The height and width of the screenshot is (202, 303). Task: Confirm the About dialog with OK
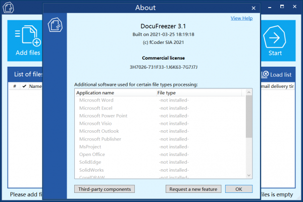pos(239,189)
